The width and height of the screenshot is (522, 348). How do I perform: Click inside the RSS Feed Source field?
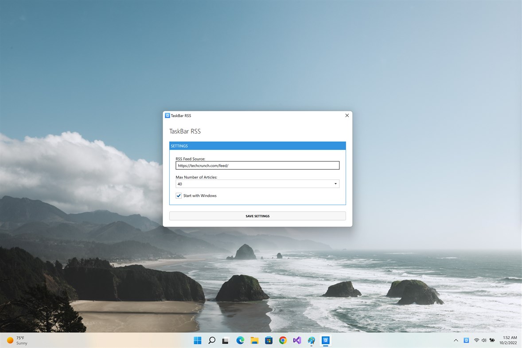(x=257, y=165)
